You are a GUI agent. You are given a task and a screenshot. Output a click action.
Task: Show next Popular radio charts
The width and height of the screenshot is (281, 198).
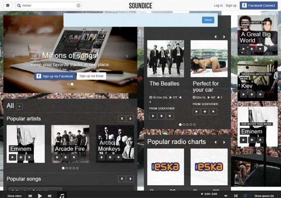224,142
